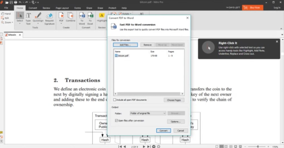Expand the output Folder dropdown

164,113
